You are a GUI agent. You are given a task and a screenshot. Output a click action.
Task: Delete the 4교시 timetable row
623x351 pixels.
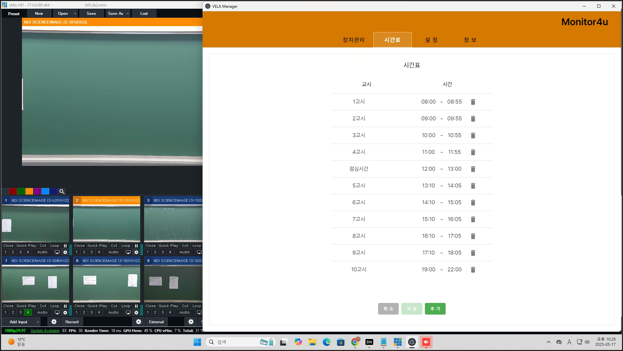point(473,152)
